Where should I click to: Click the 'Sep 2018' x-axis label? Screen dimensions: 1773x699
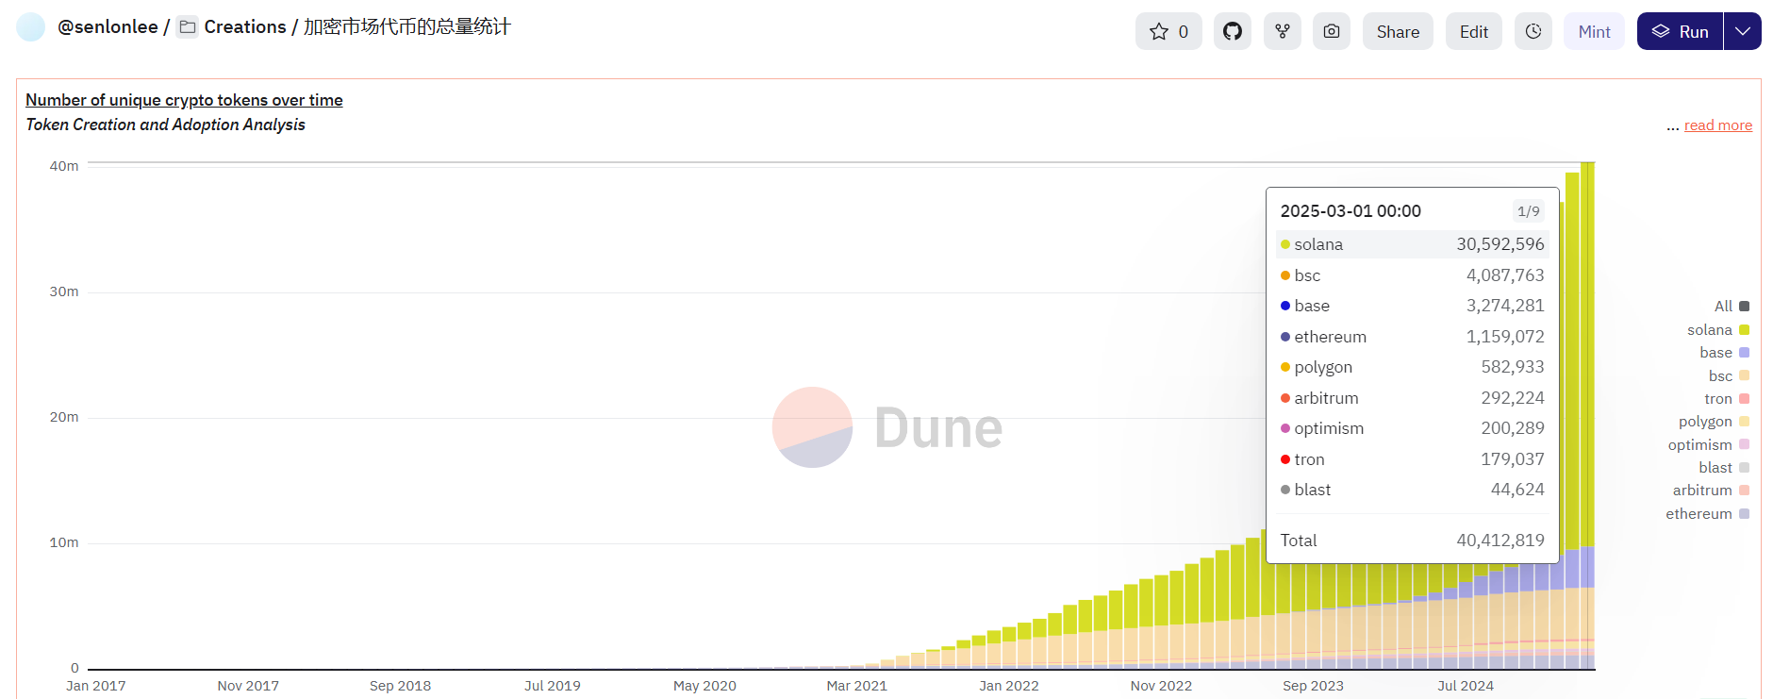(400, 686)
